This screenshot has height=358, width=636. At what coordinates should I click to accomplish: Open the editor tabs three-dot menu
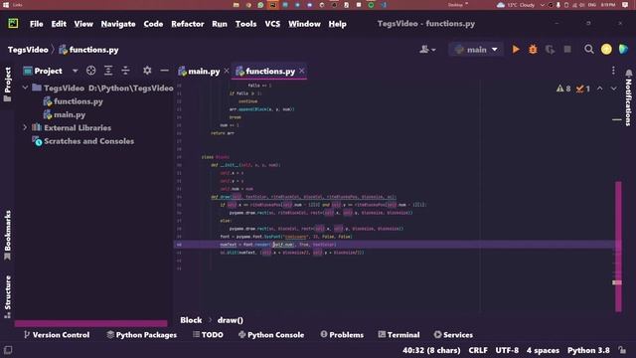(x=613, y=71)
